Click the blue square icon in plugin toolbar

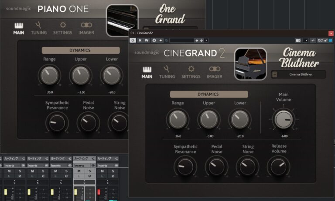click(x=331, y=40)
